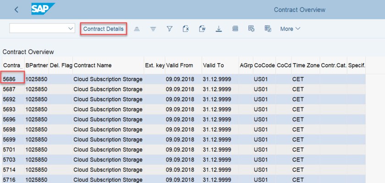
Task: Click the download to local file icon
Action: point(219,29)
